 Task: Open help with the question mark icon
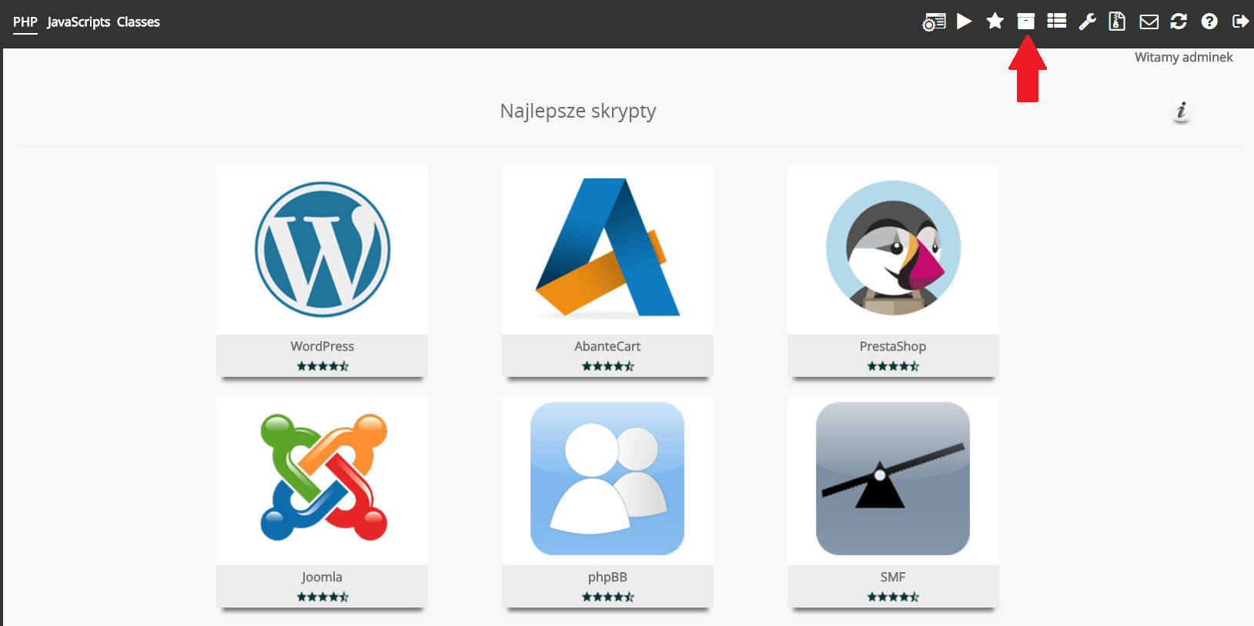tap(1209, 22)
